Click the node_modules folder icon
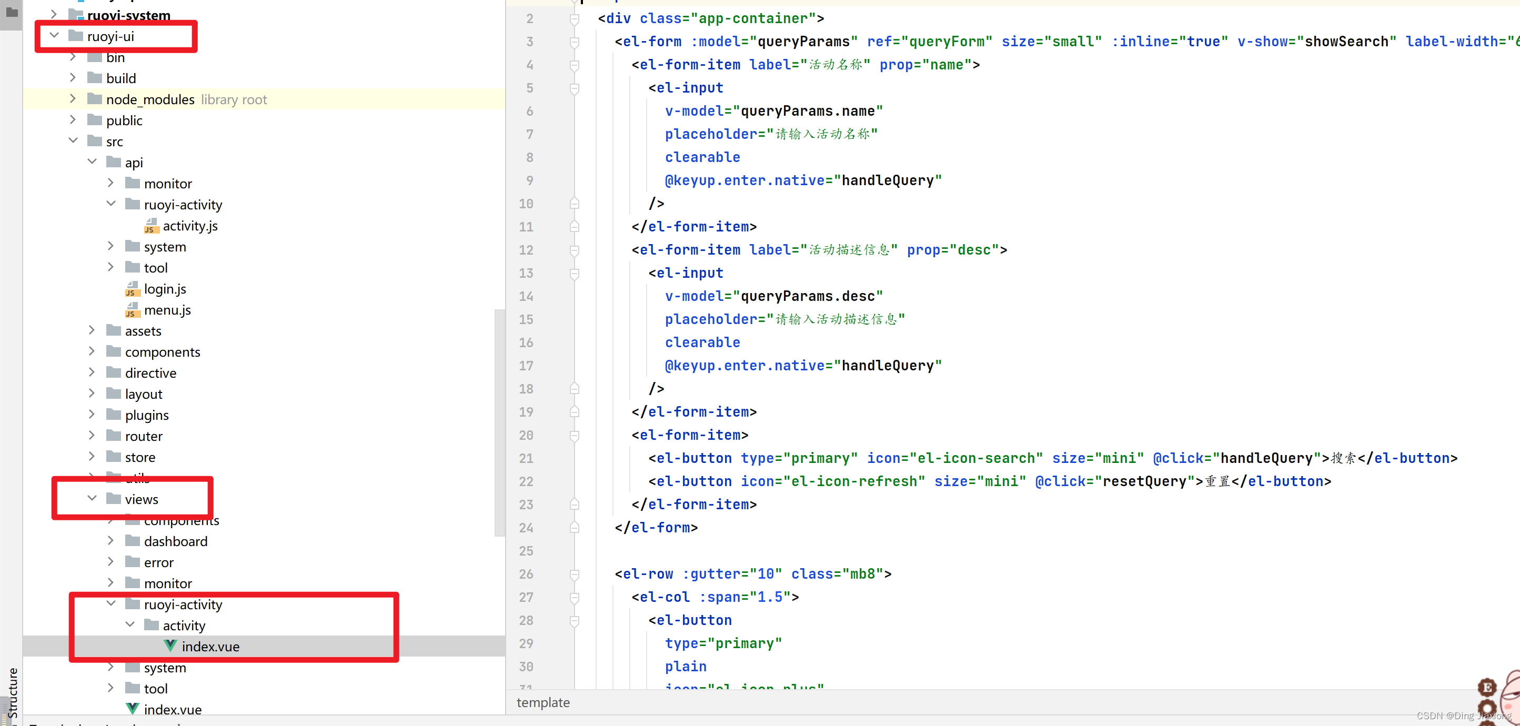 click(94, 99)
